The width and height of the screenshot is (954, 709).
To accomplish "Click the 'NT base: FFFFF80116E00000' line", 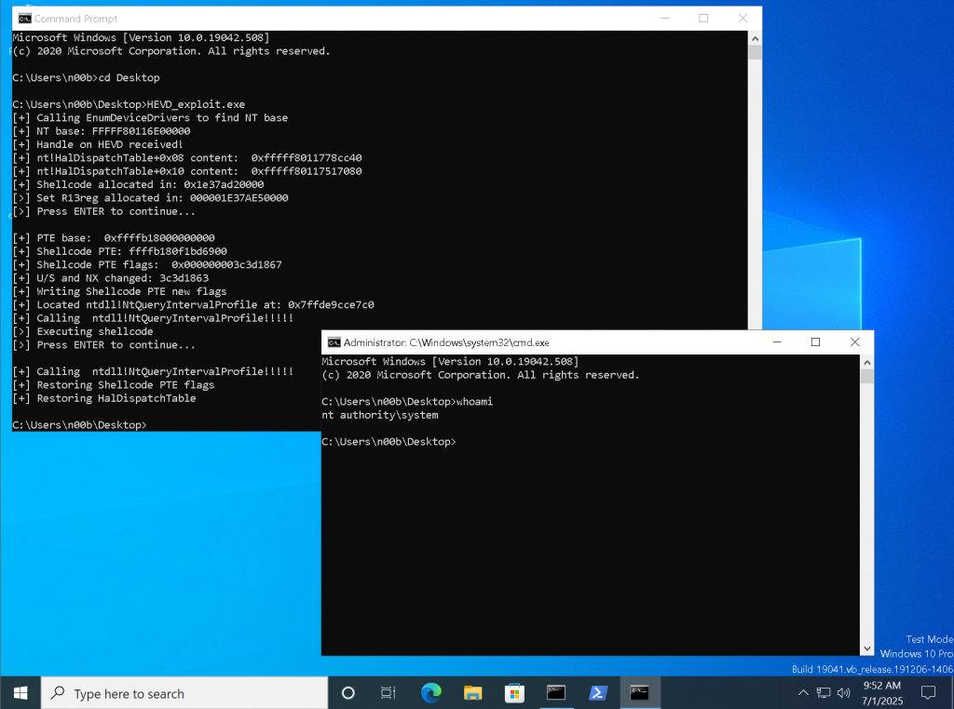I will coord(101,131).
